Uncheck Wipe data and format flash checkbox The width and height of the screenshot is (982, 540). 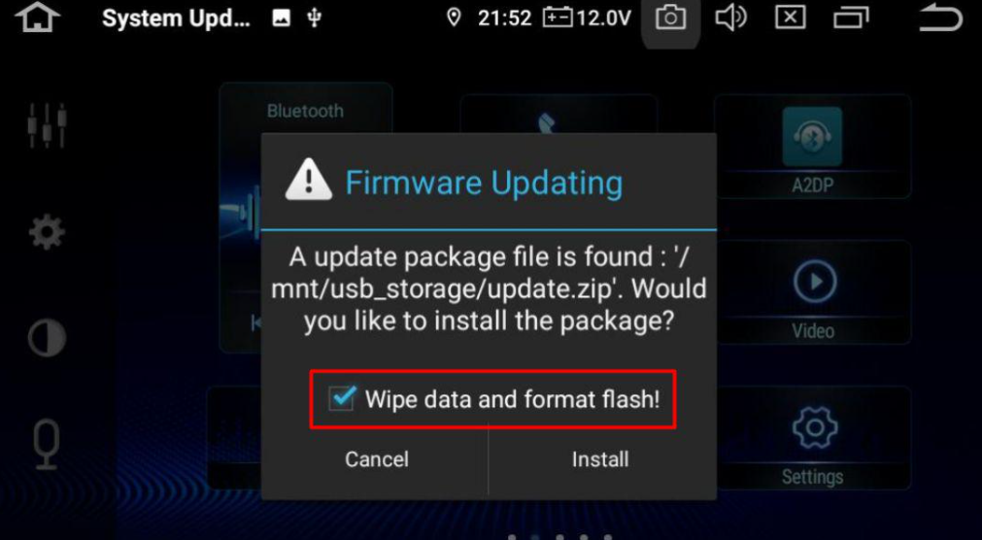tap(342, 398)
